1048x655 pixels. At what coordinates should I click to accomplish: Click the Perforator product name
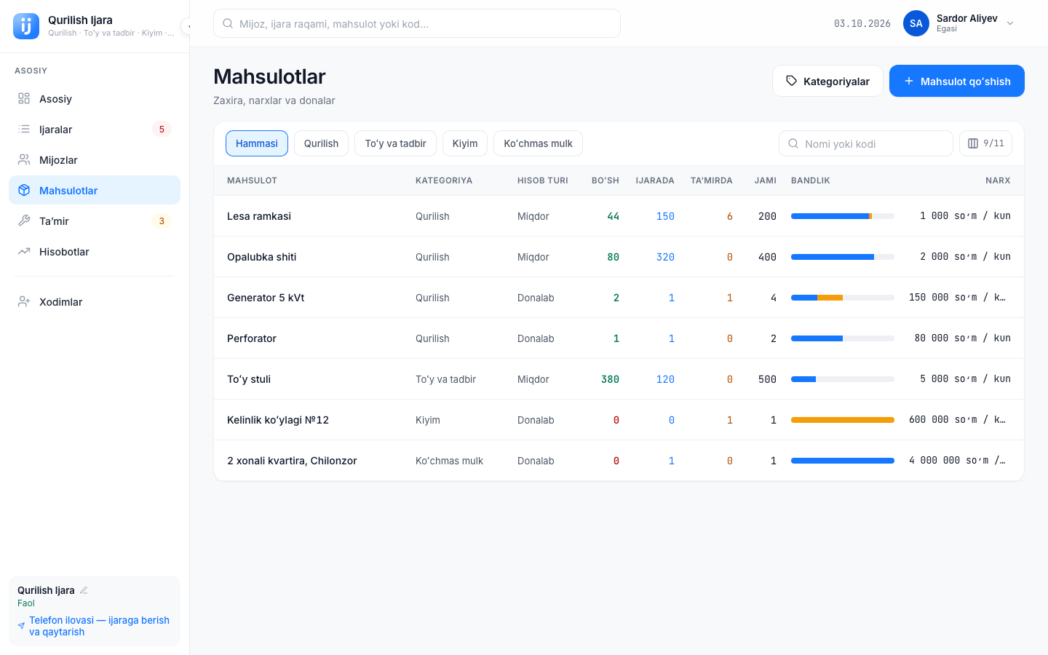[x=252, y=338]
